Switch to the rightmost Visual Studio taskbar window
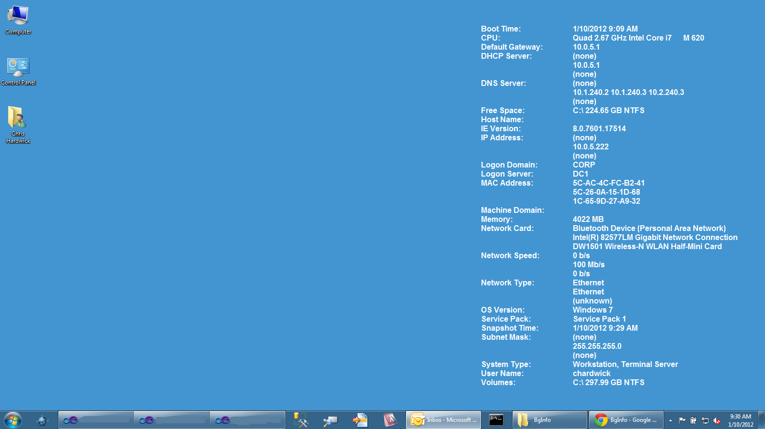Screen dimensions: 765x429 [x=247, y=420]
